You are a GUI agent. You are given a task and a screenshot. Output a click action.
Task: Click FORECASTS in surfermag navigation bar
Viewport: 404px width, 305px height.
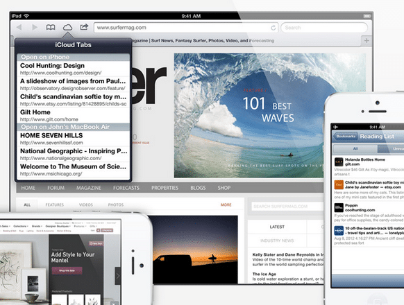(126, 188)
